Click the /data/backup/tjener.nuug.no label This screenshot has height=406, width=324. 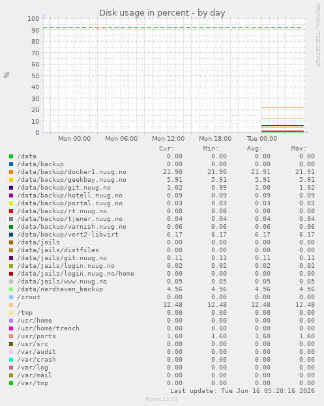point(70,219)
